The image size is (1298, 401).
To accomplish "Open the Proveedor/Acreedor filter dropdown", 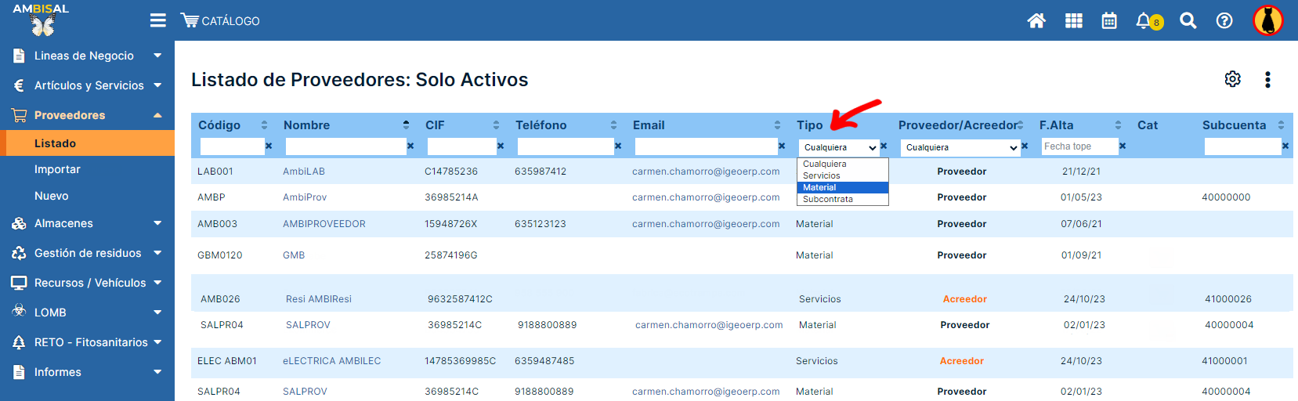I will point(960,147).
